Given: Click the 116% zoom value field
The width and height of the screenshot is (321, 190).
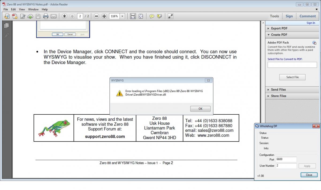Looking at the screenshot, I should pos(114,16).
